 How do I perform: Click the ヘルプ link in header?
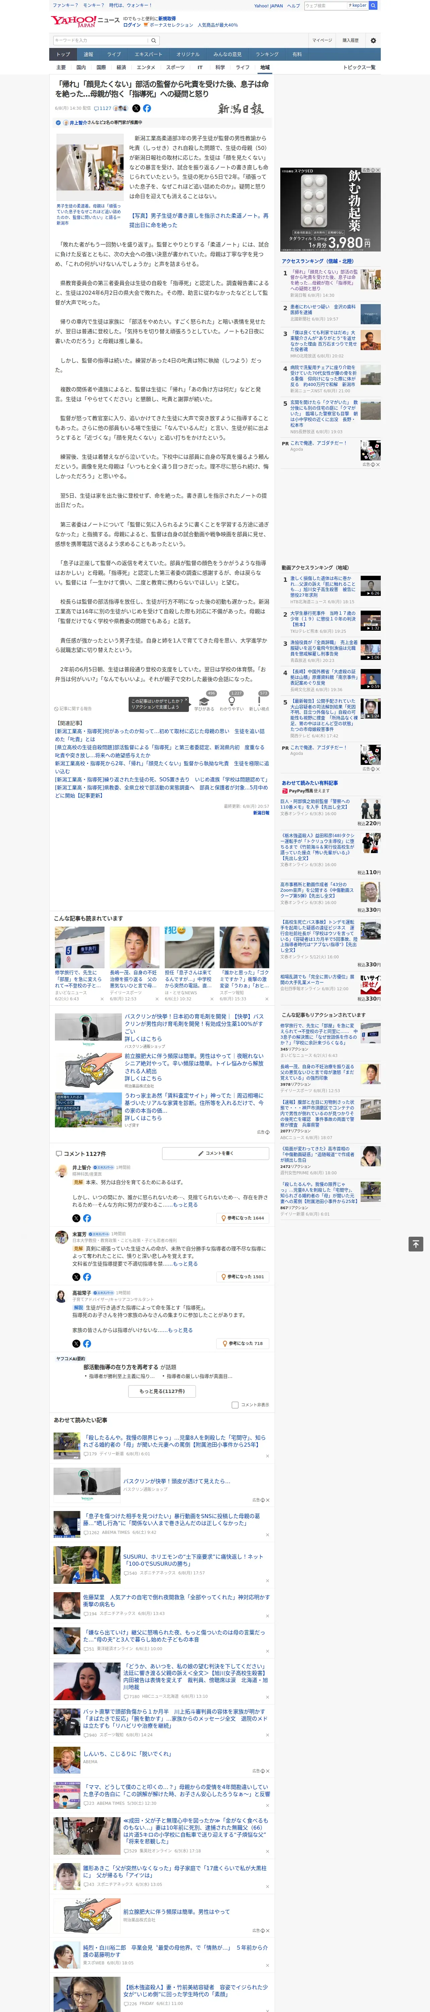click(x=293, y=5)
